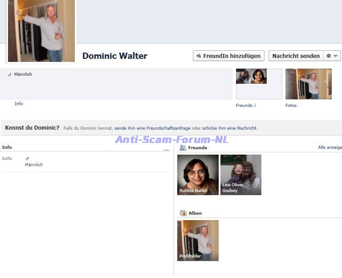Open the Profilbilder album

(198, 241)
